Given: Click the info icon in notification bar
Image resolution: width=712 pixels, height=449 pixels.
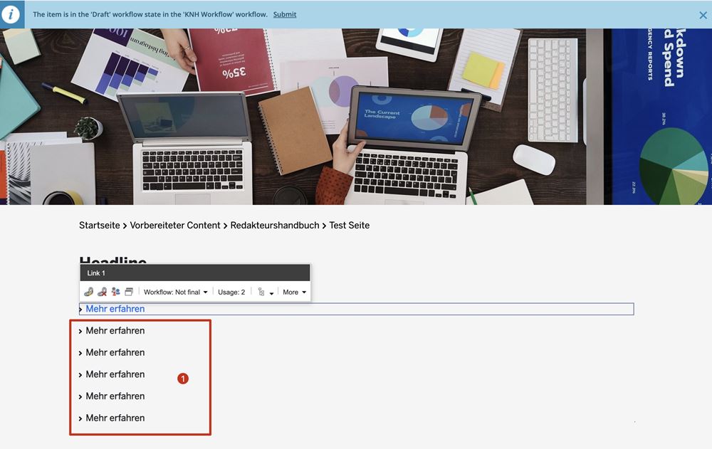Looking at the screenshot, I should click(x=12, y=14).
